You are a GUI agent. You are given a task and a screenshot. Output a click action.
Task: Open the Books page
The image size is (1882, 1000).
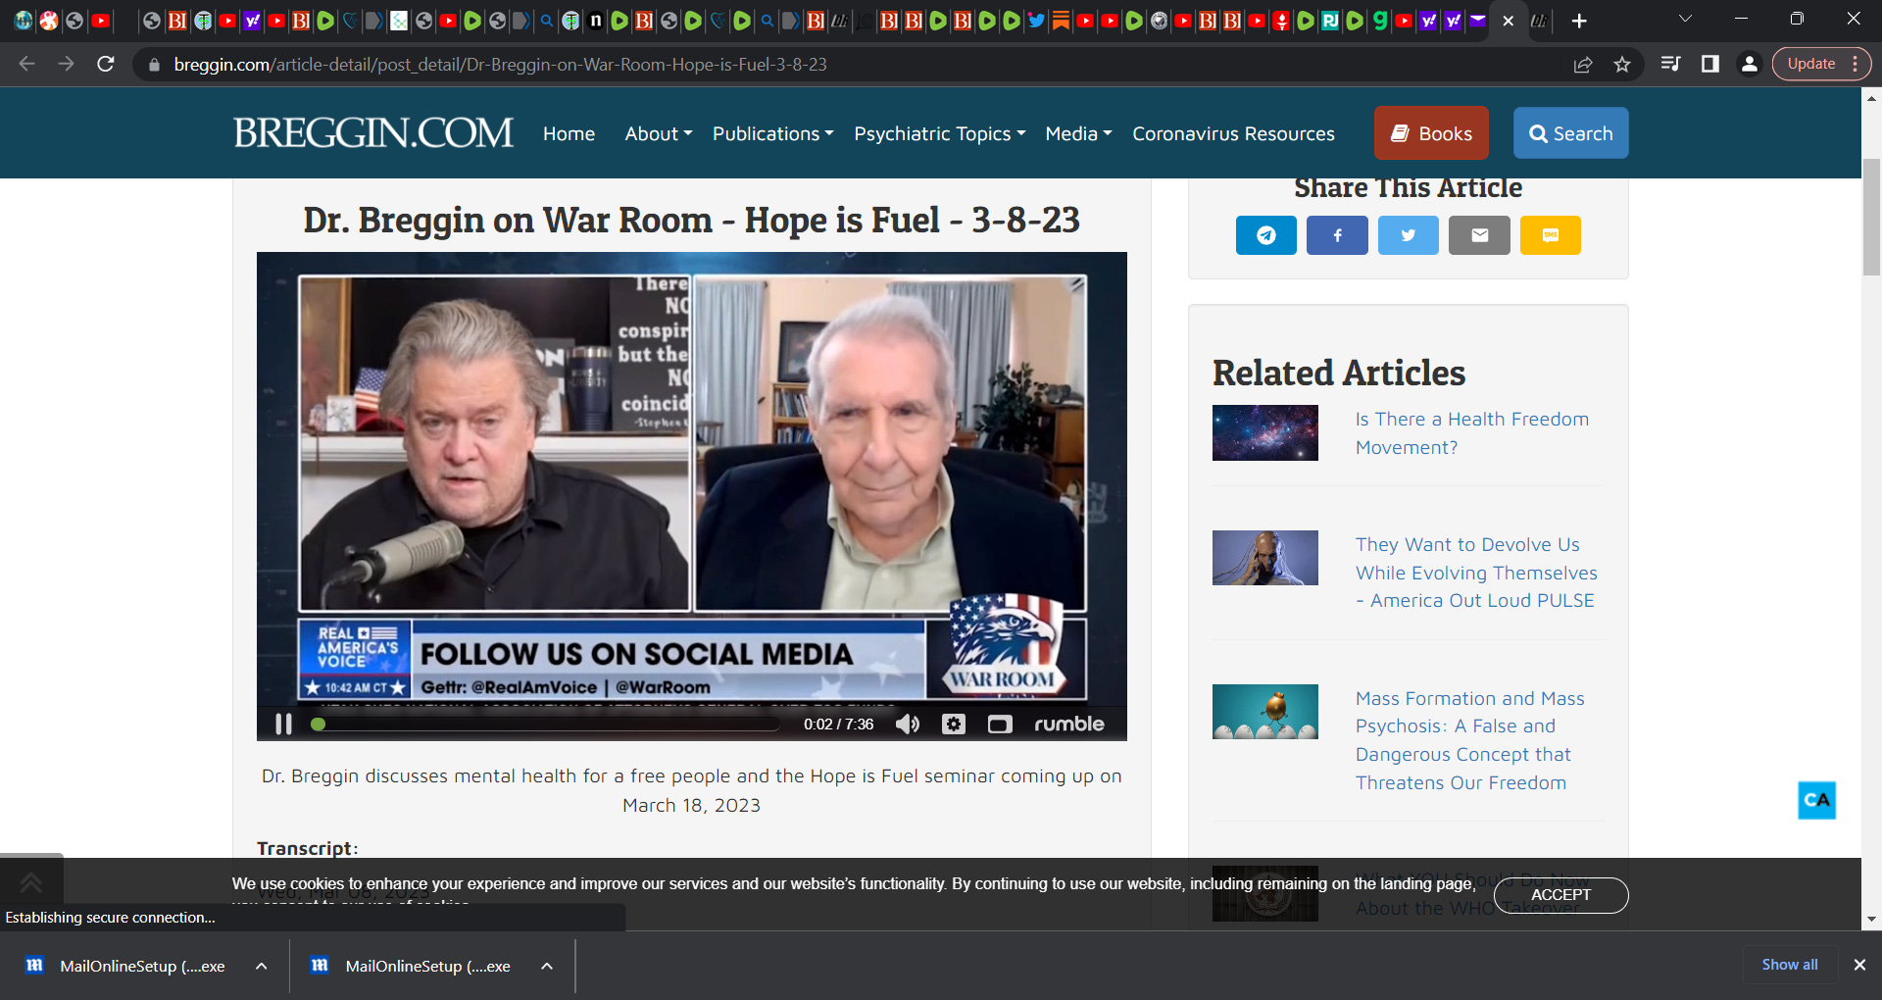click(1431, 133)
